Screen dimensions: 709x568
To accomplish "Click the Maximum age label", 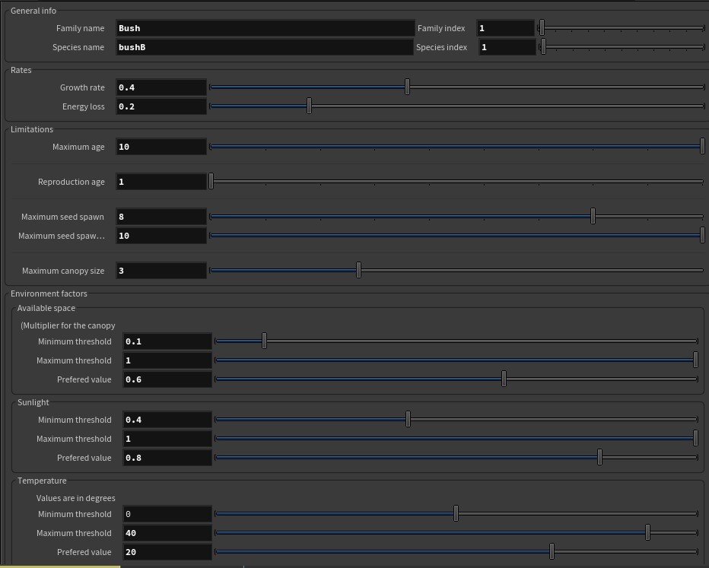I will (x=78, y=147).
